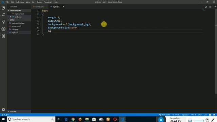The height and width of the screenshot is (122, 217).
Task: Close style.css in Open Editors list
Action: (x=11, y=17)
